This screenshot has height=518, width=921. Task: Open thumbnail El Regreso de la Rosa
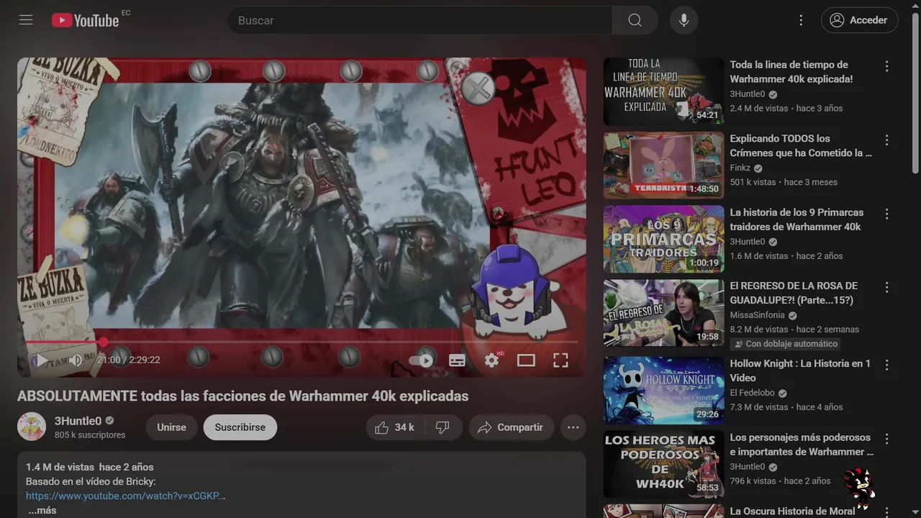663,313
